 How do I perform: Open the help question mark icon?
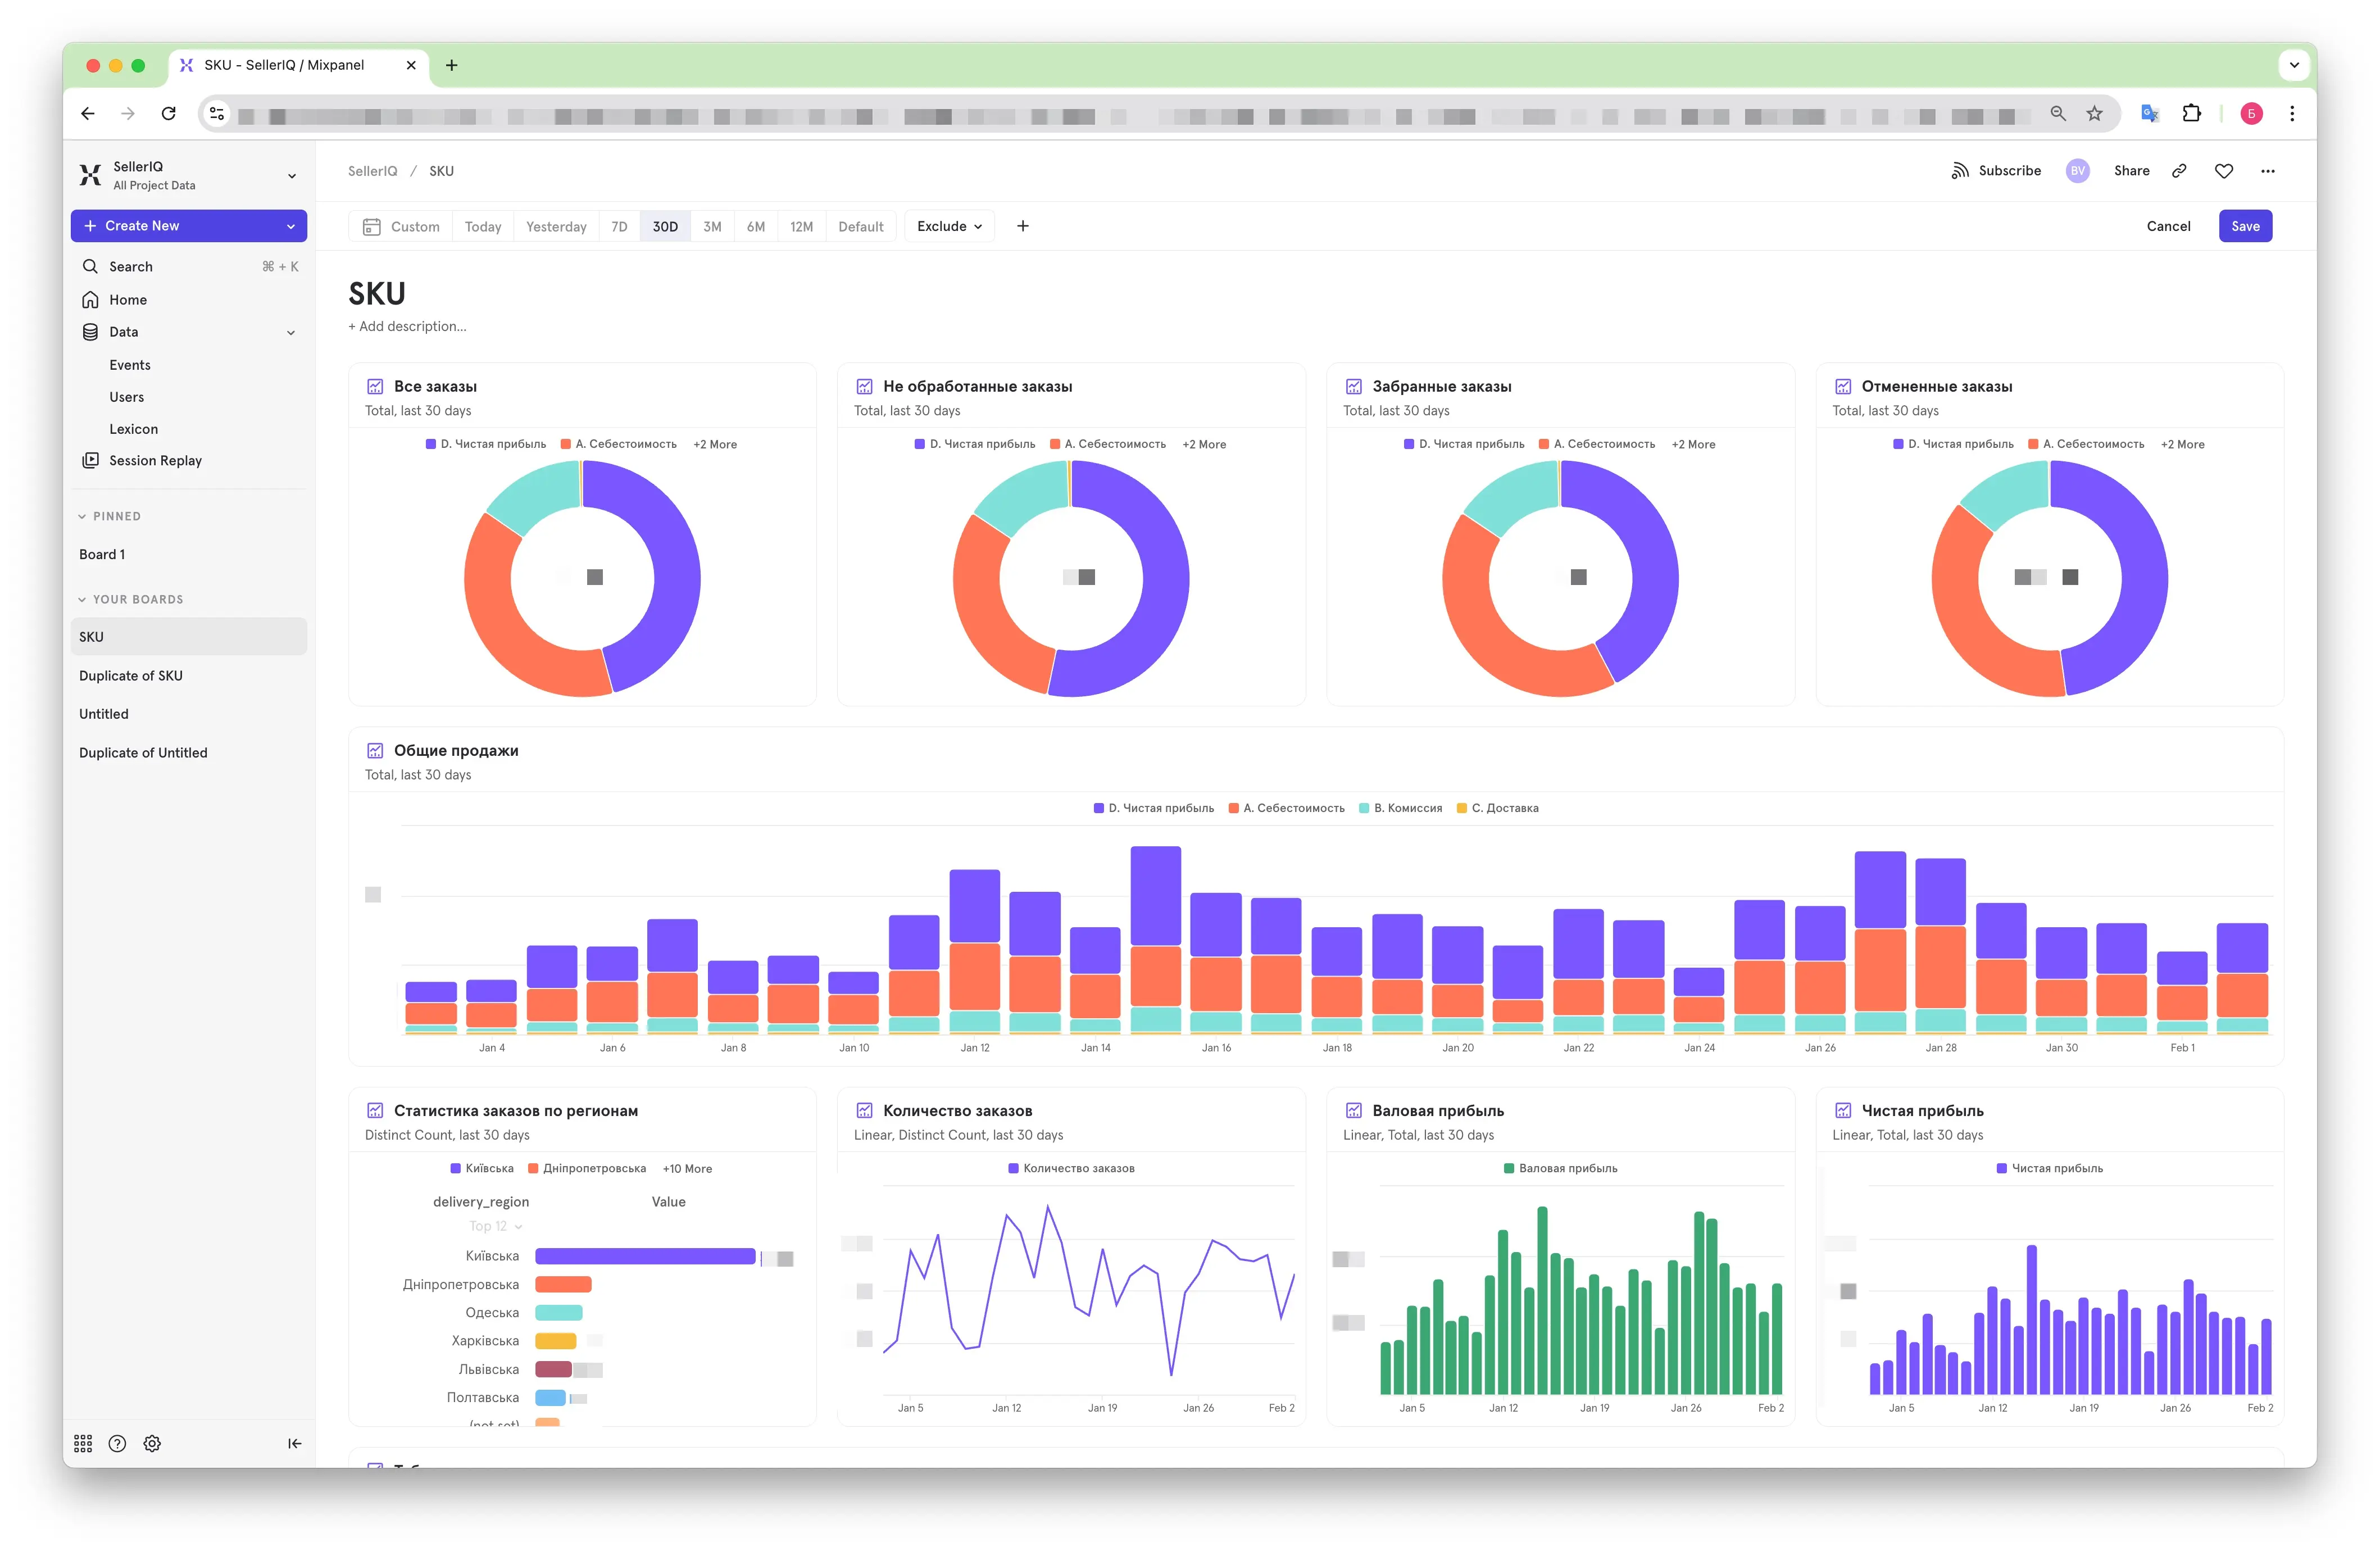(x=117, y=1443)
